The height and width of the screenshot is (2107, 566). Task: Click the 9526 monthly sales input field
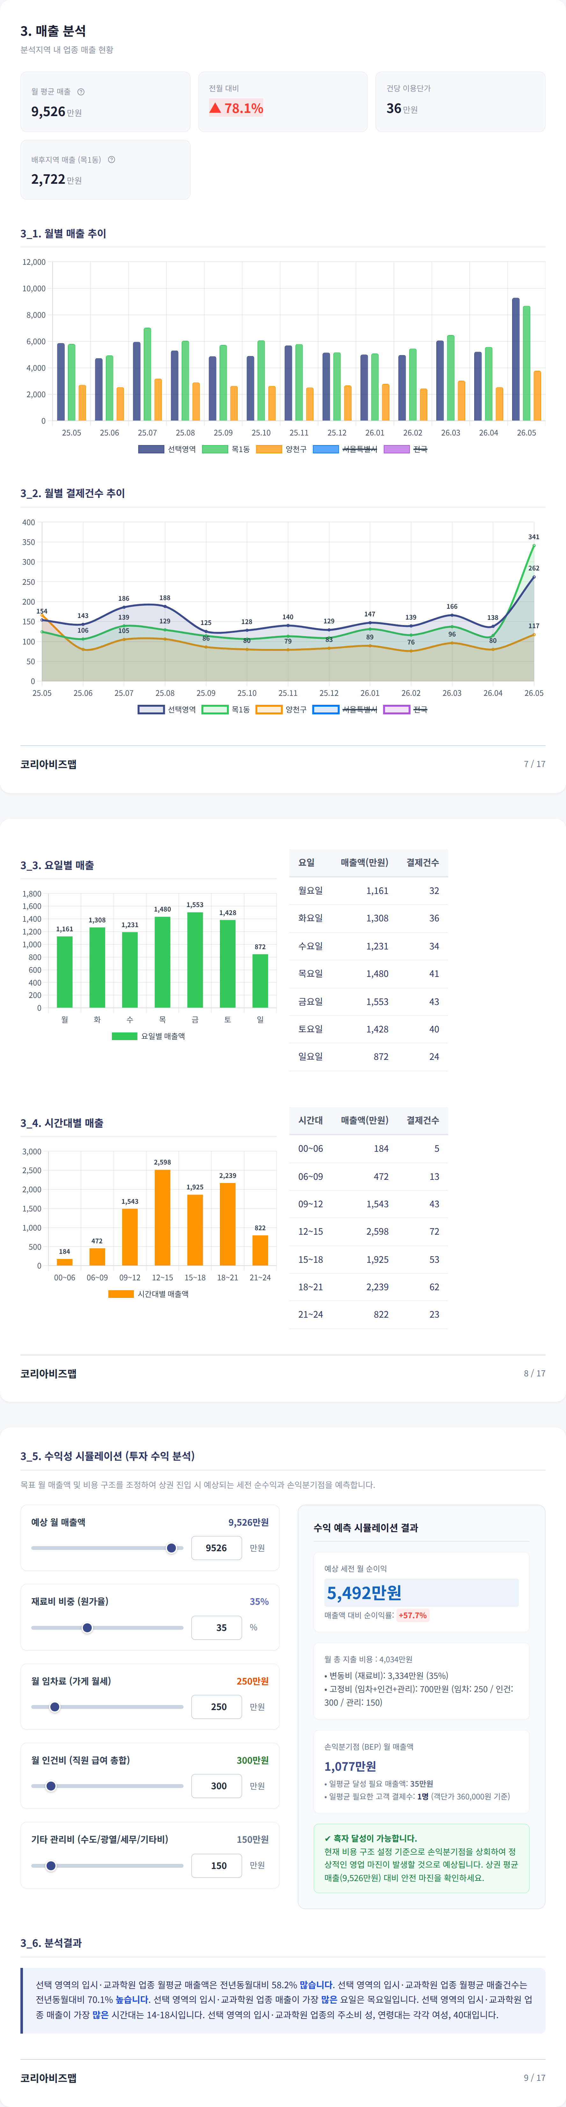point(216,1547)
